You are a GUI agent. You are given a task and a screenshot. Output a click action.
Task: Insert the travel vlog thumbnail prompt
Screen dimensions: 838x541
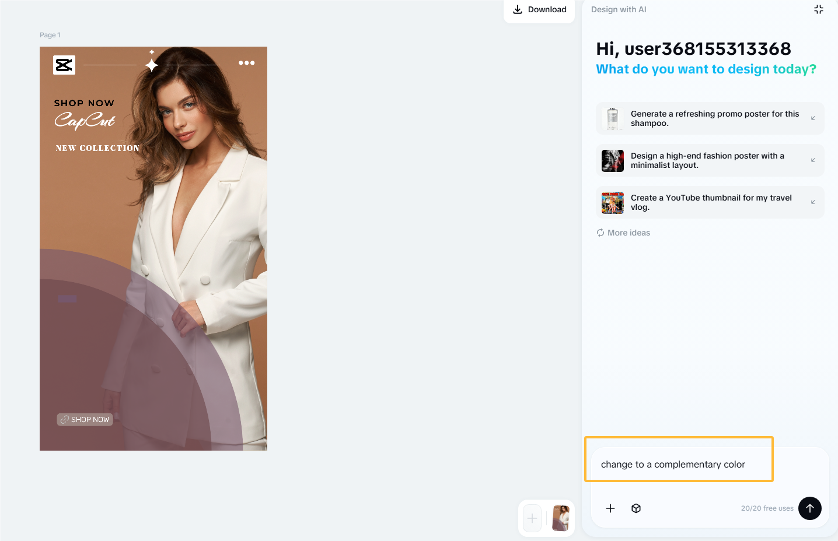click(813, 202)
